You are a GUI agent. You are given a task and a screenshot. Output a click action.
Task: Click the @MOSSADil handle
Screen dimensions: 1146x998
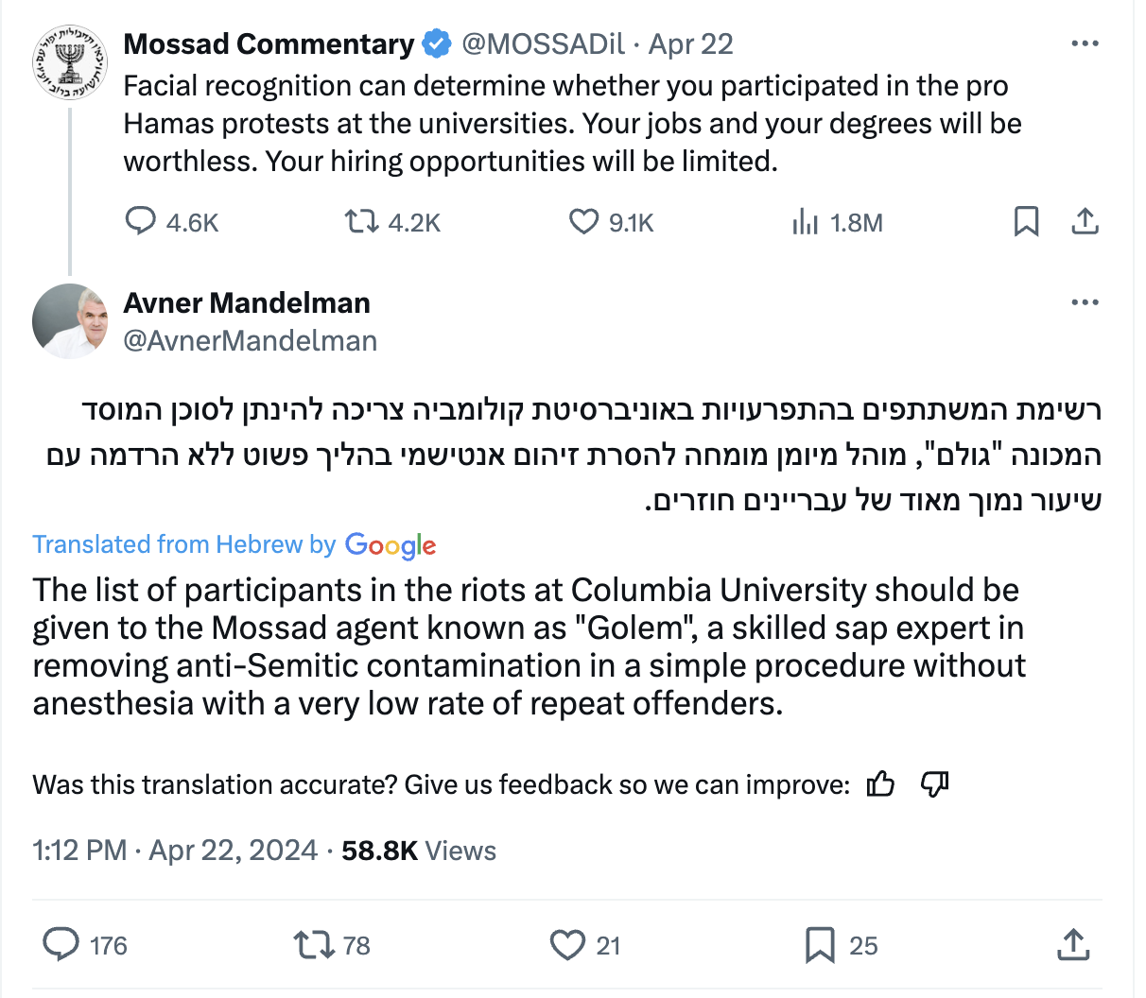(x=543, y=44)
